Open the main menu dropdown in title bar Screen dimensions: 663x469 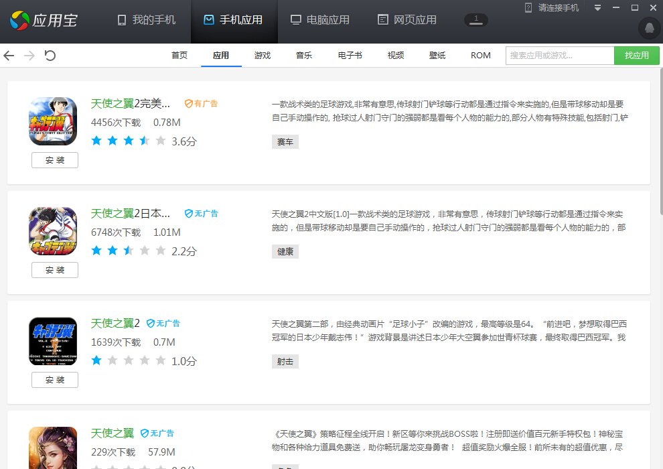pyautogui.click(x=597, y=8)
